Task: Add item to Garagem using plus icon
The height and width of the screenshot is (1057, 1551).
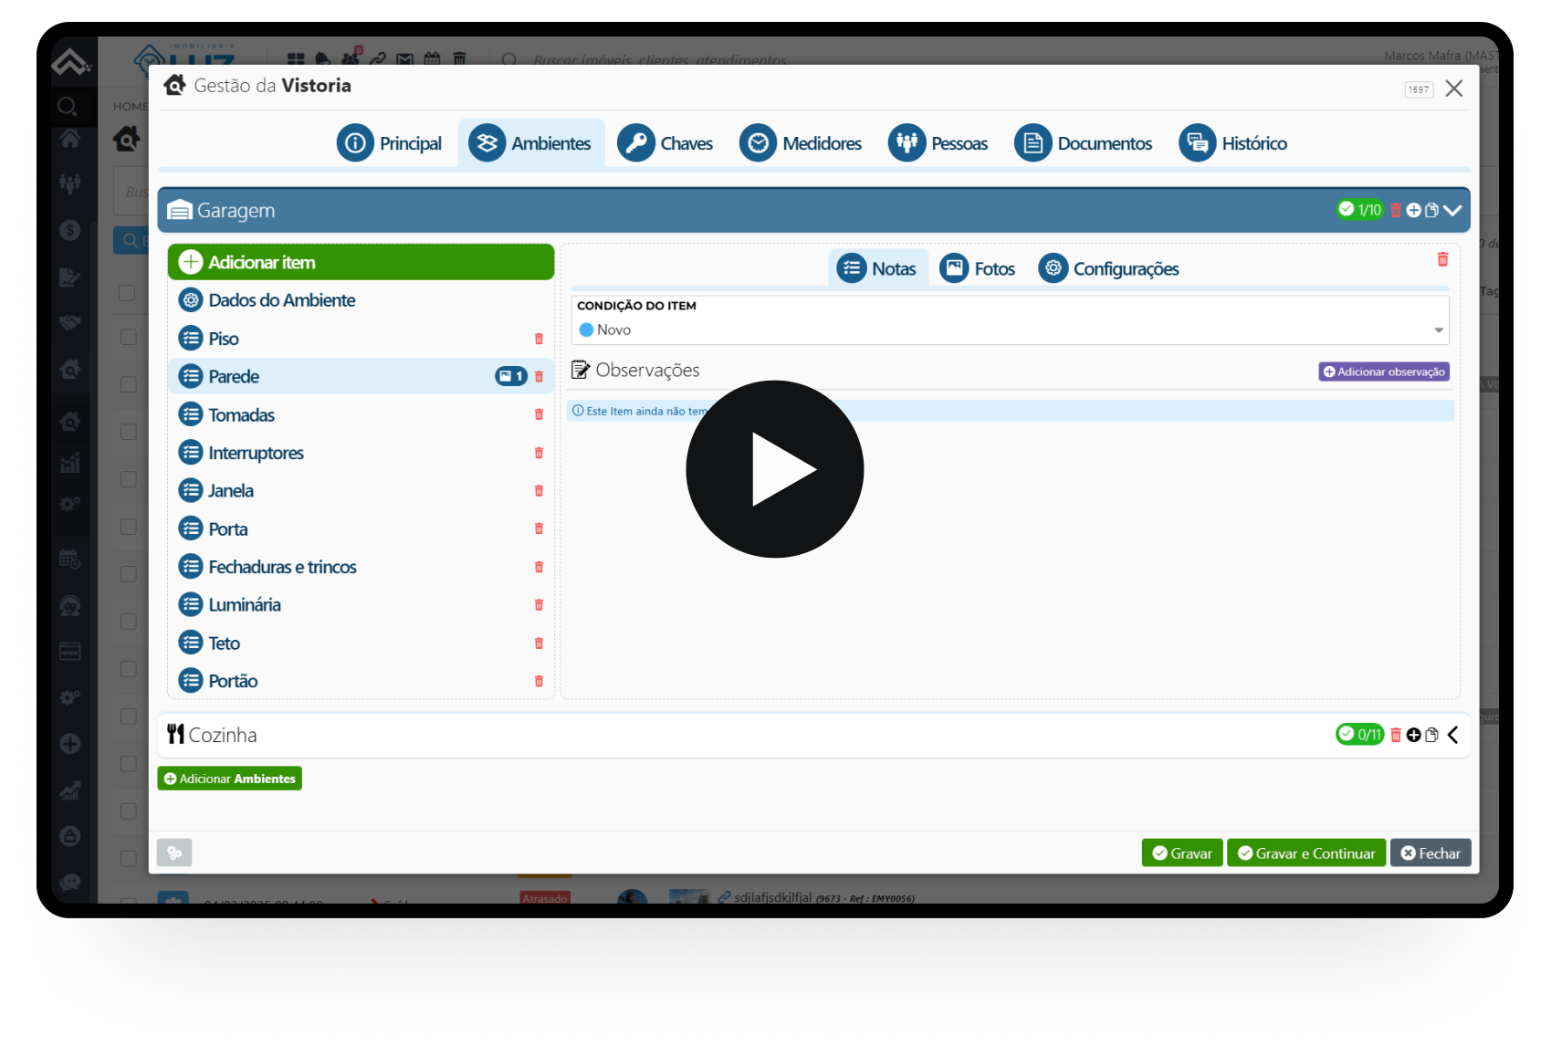Action: pos(1413,210)
